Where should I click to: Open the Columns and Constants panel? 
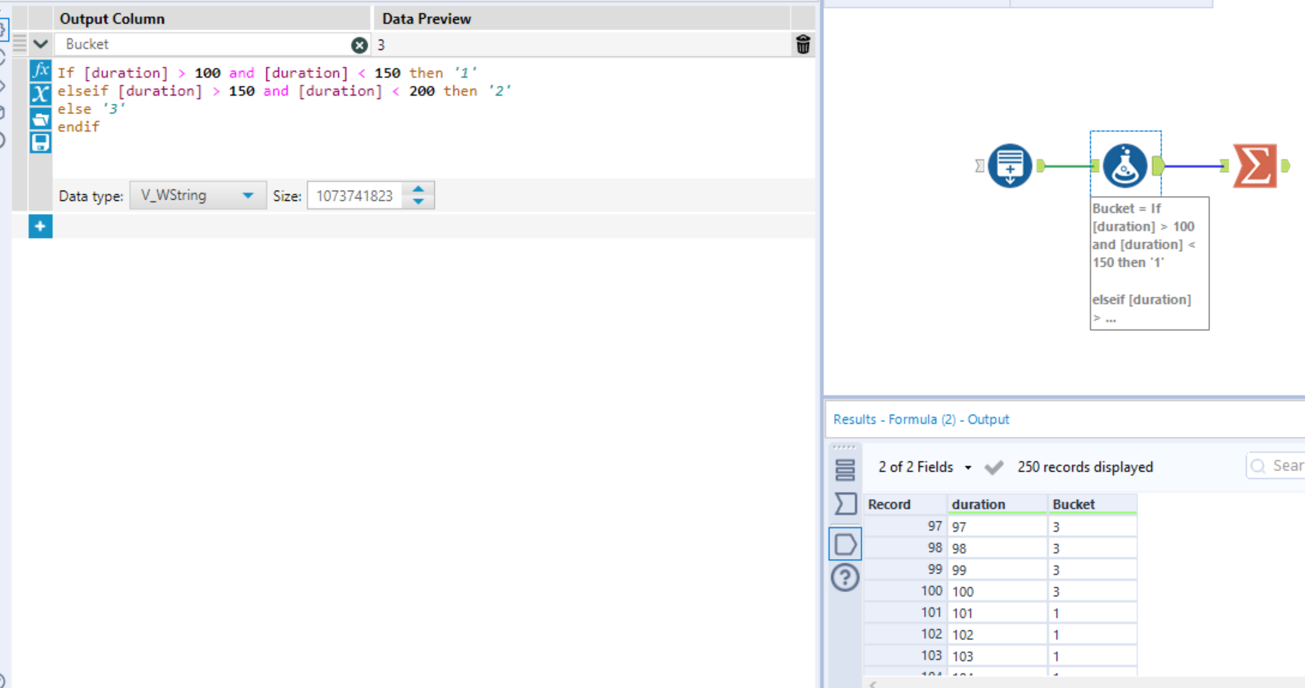coord(40,94)
